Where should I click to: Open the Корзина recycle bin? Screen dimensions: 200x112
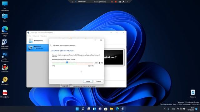click(193, 93)
